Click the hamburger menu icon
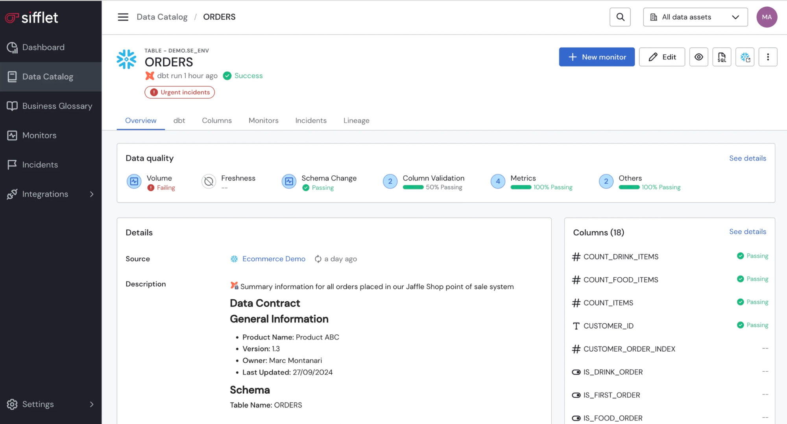 123,17
